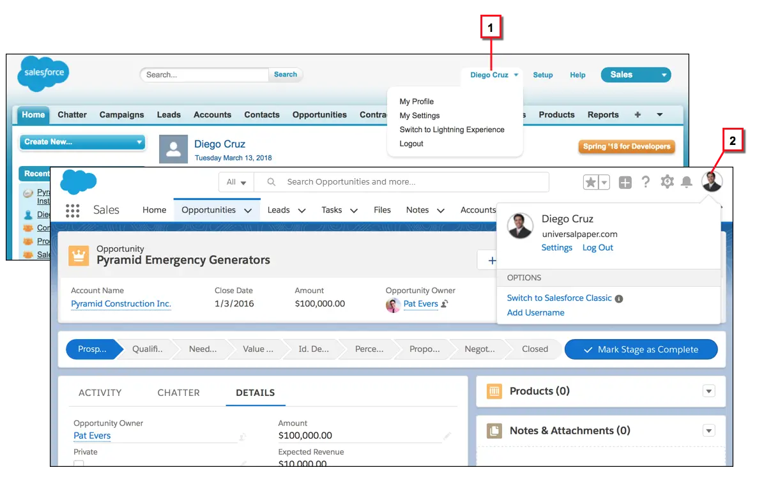
Task: Click the Classic profile placeholder avatar
Action: coord(173,149)
